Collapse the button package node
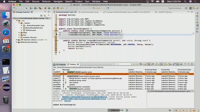 click(19, 23)
